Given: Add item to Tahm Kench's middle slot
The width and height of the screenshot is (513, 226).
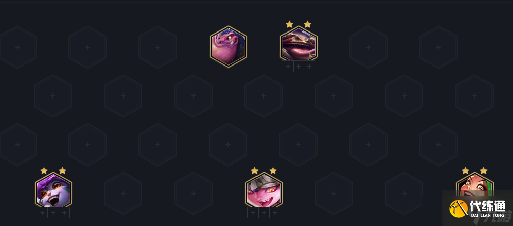Looking at the screenshot, I should click(298, 67).
